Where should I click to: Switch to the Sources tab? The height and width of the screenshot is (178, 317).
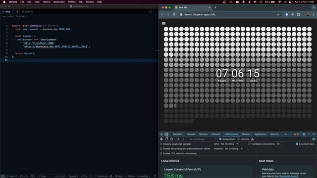pos(204,134)
